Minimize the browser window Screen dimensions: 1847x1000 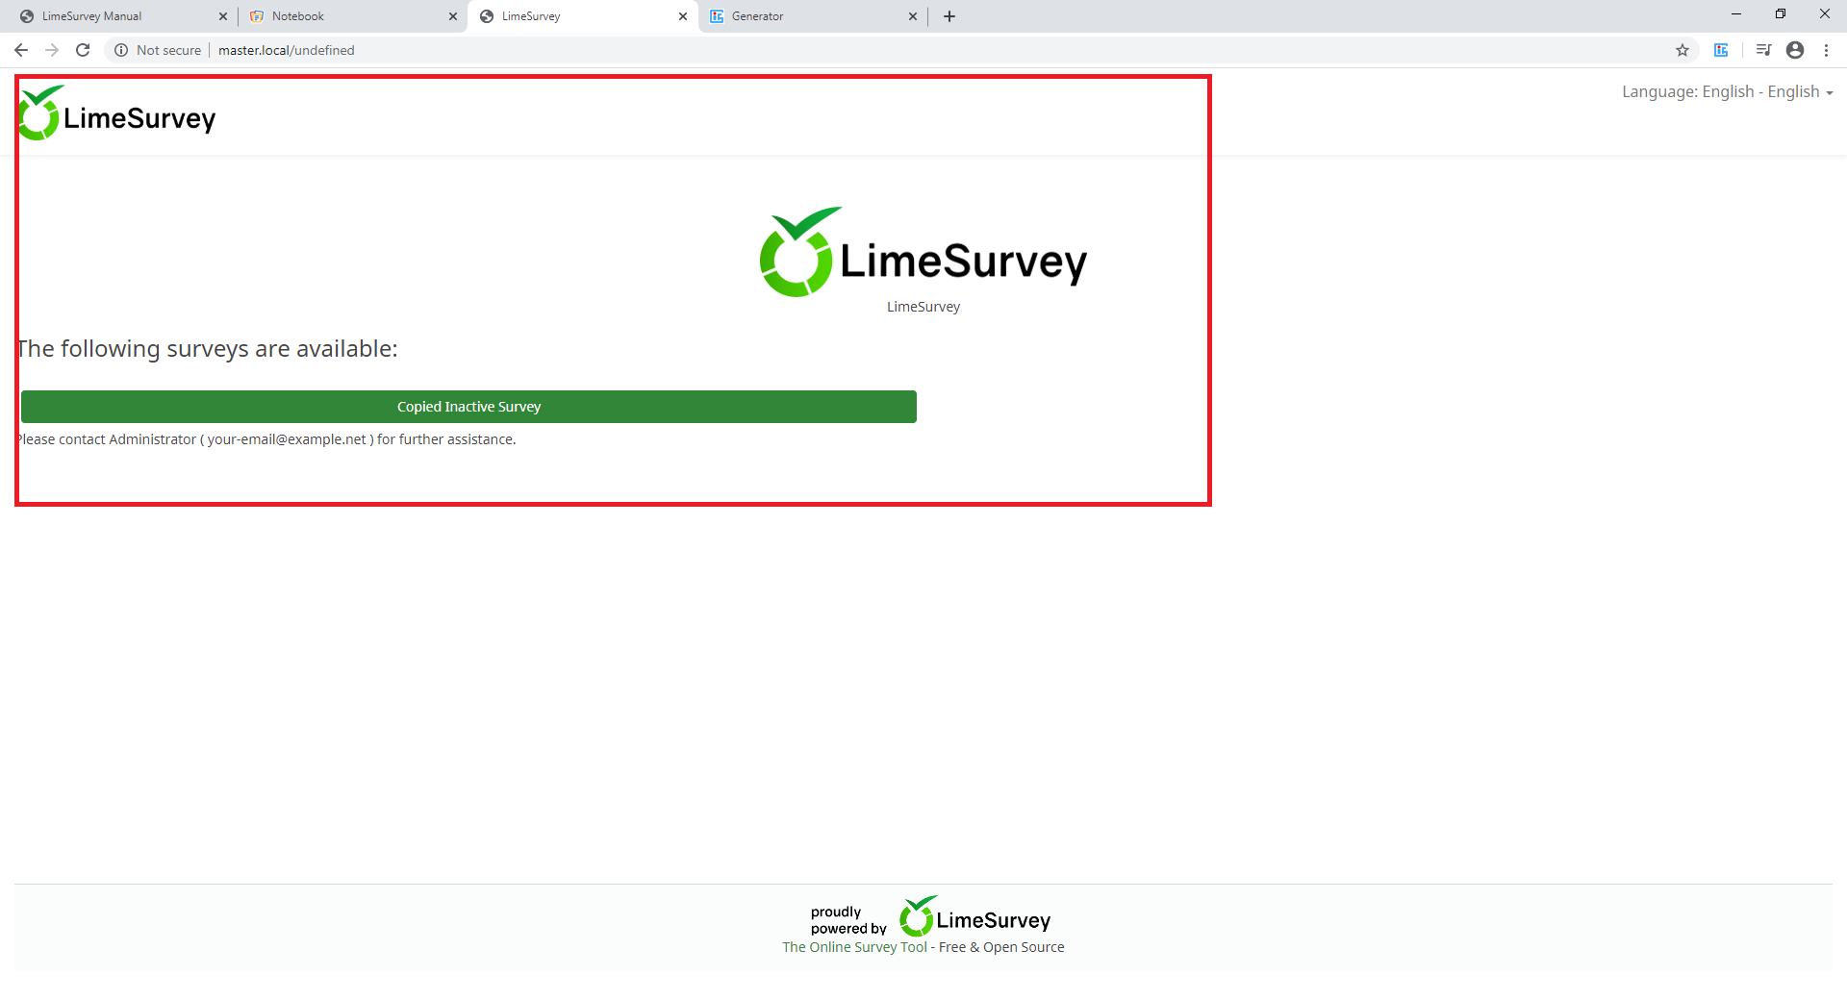(x=1736, y=13)
